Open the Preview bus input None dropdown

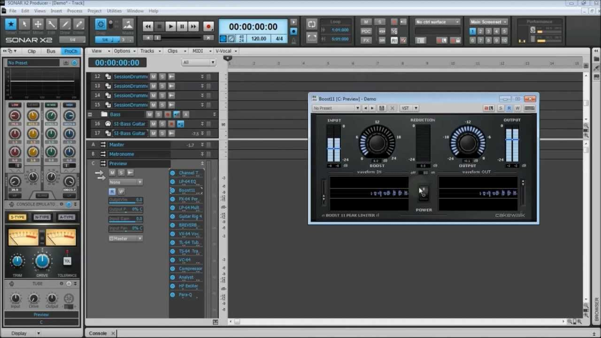(125, 182)
